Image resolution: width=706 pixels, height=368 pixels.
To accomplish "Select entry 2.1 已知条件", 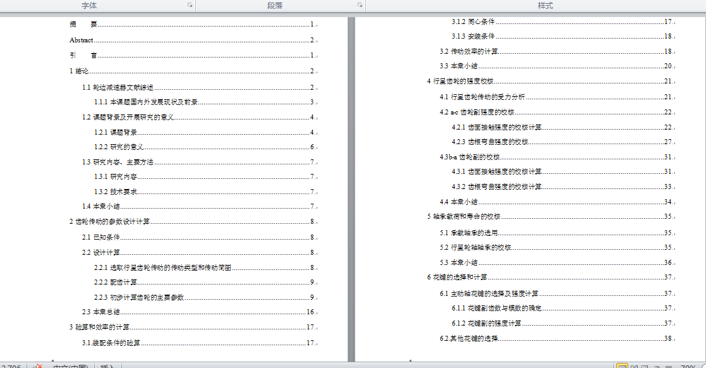I will (200, 237).
